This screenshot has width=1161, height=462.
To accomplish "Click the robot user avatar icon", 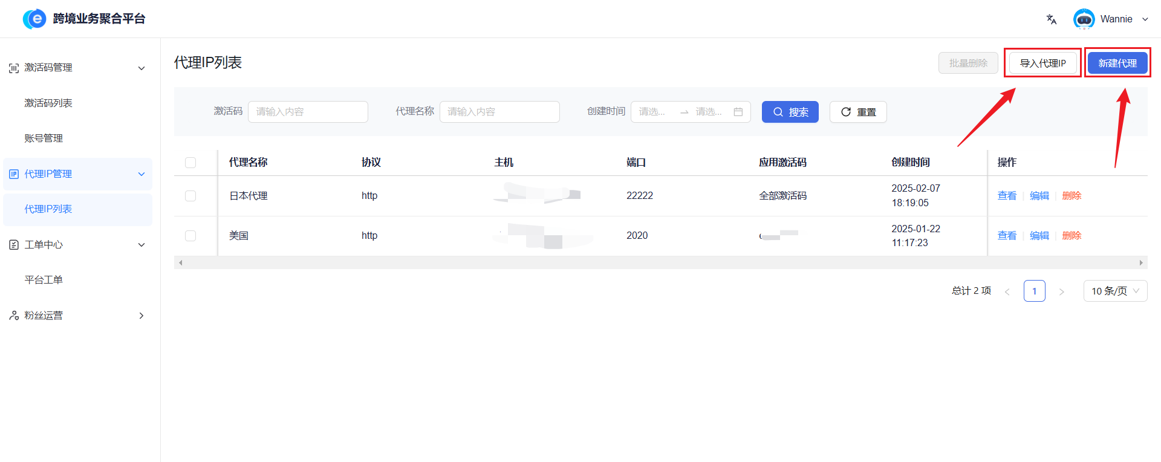I will (x=1084, y=19).
